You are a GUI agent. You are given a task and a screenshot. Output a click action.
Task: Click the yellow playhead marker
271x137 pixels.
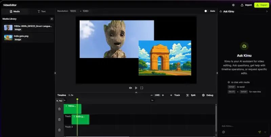pyautogui.click(x=77, y=99)
